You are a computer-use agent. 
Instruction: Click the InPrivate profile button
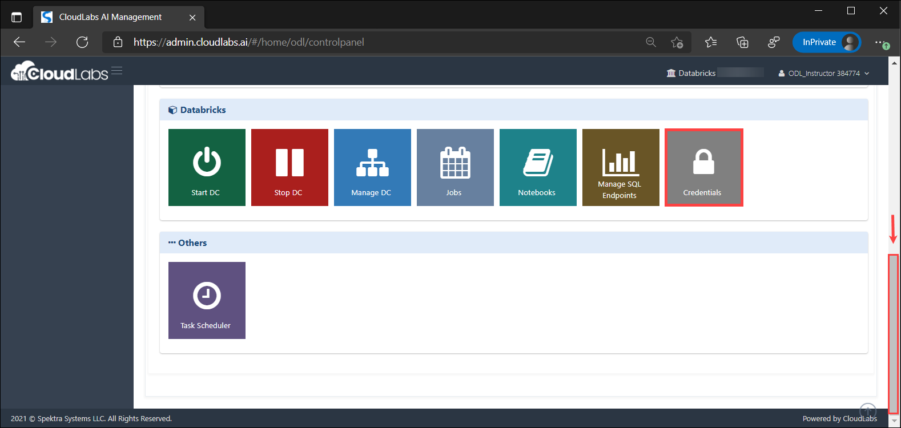pyautogui.click(x=826, y=42)
